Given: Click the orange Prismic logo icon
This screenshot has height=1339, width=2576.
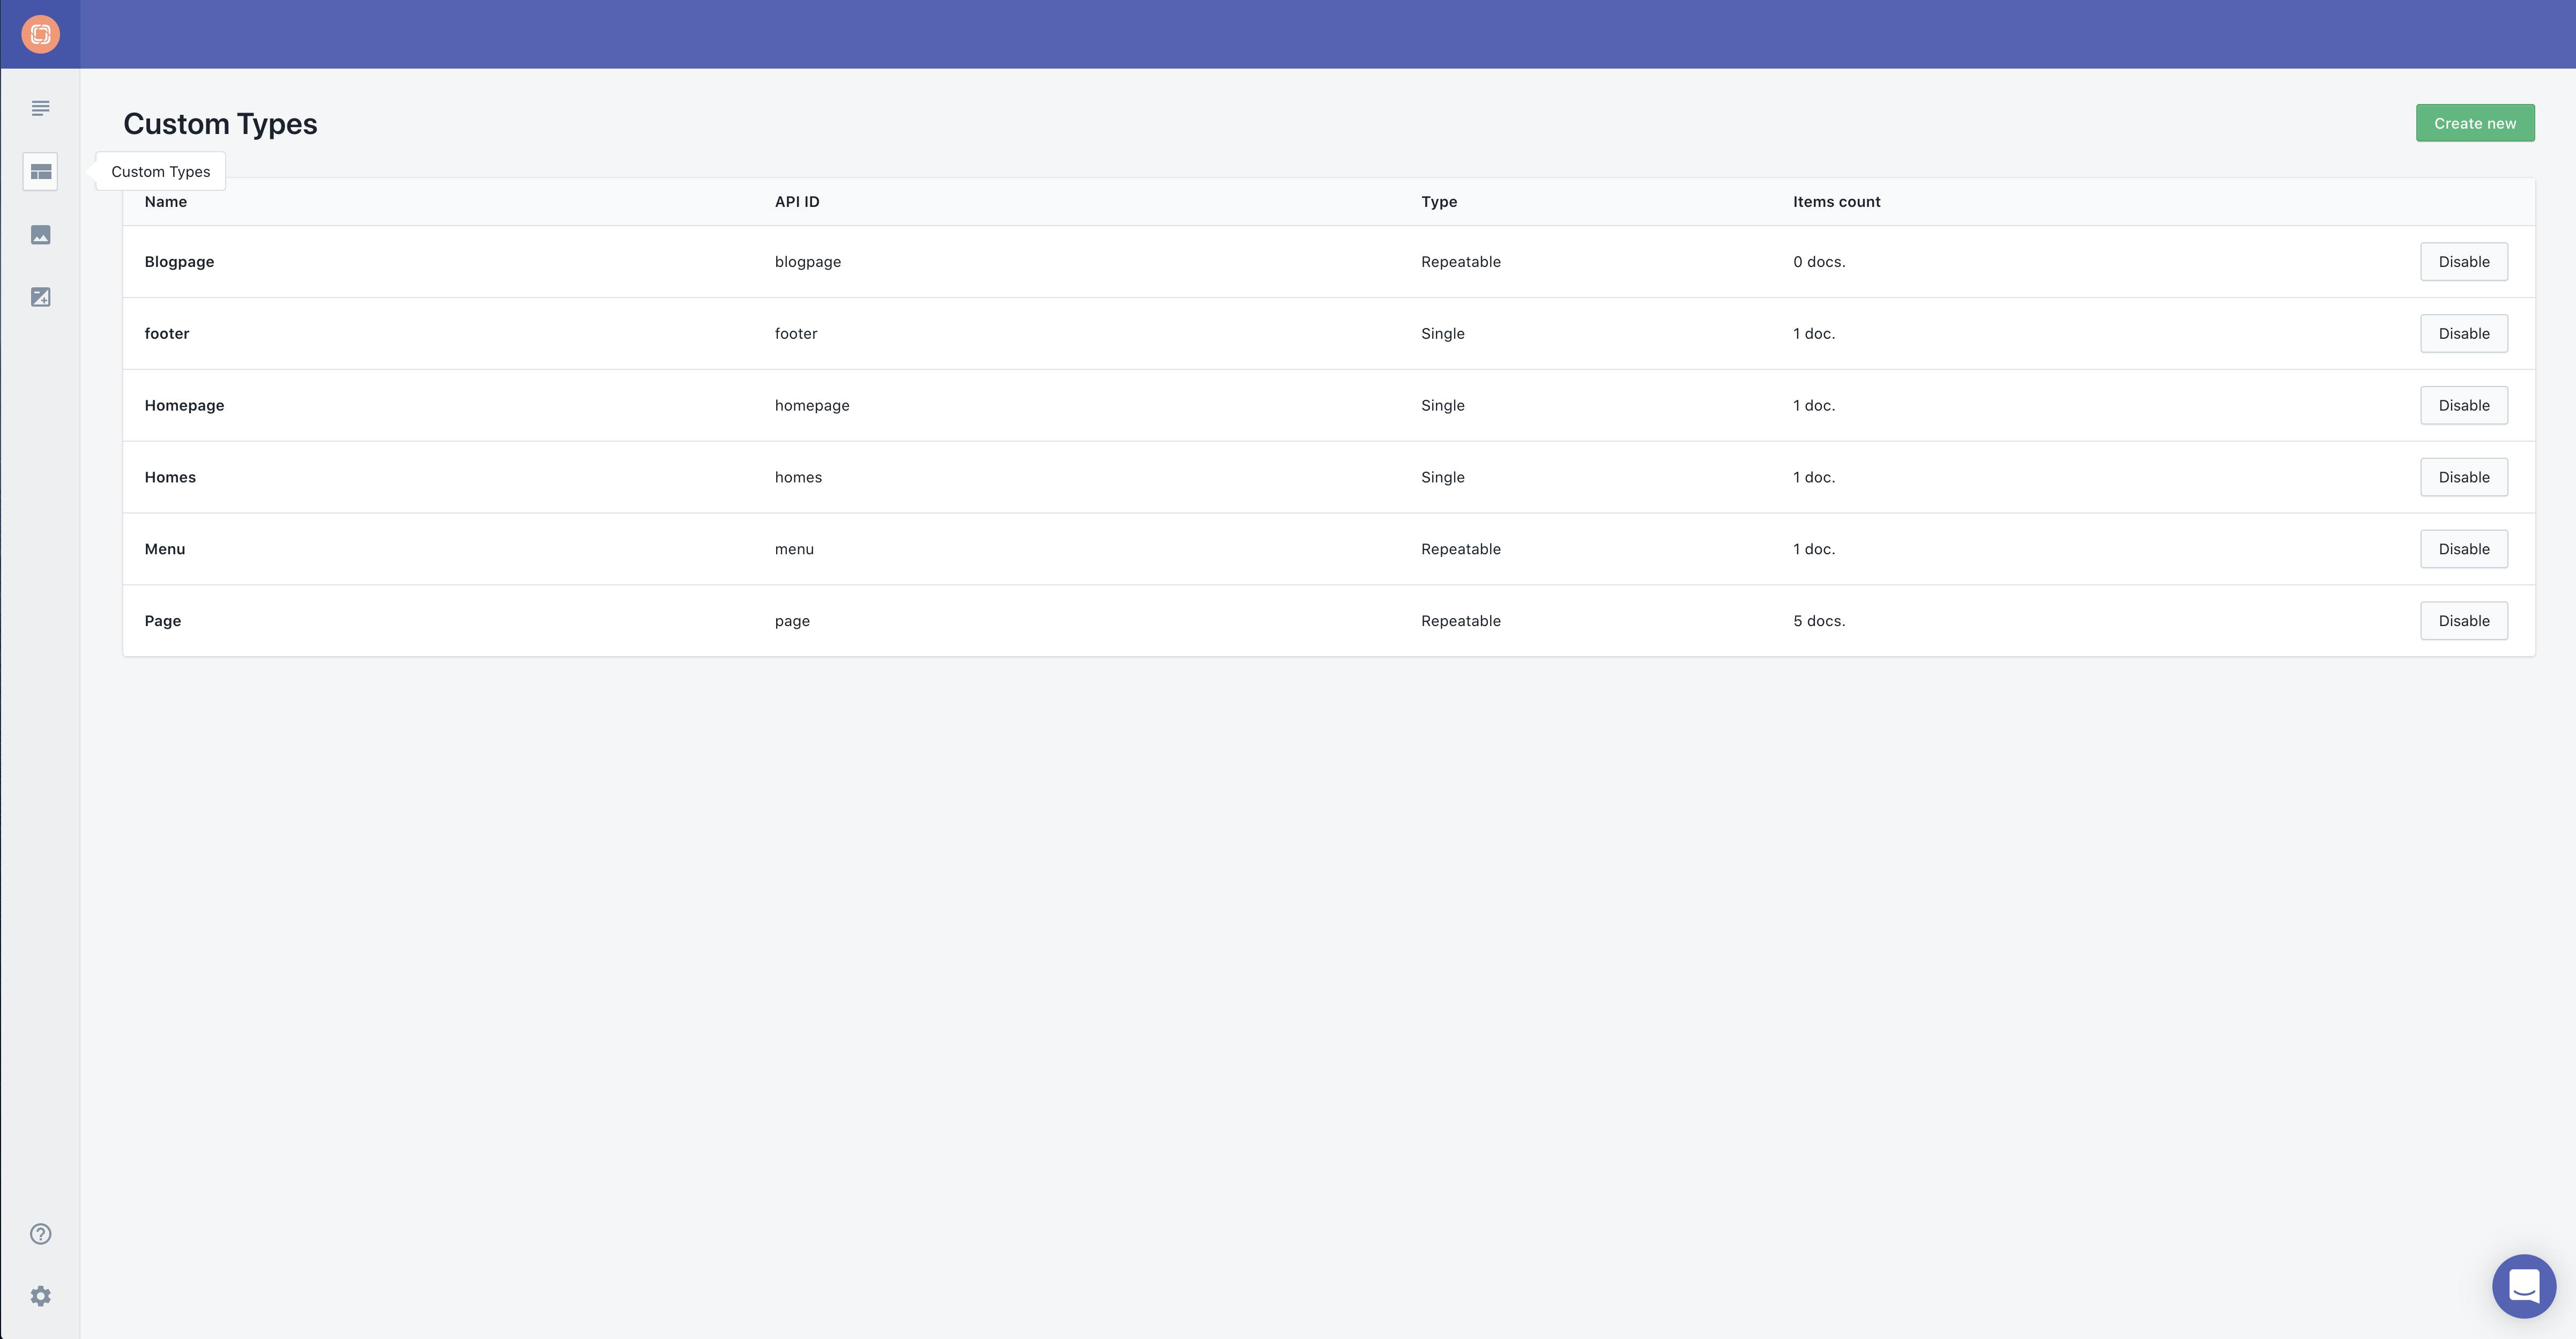Looking at the screenshot, I should (40, 34).
